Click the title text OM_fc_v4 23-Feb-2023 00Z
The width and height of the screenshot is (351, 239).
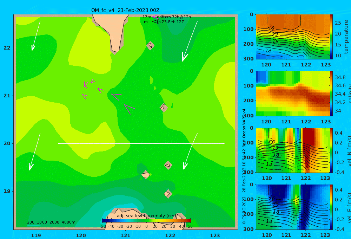(125, 10)
